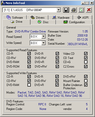Enable the DVD-RAM write feature checkbox
Screen dimensions: 95x117
pos(29,85)
